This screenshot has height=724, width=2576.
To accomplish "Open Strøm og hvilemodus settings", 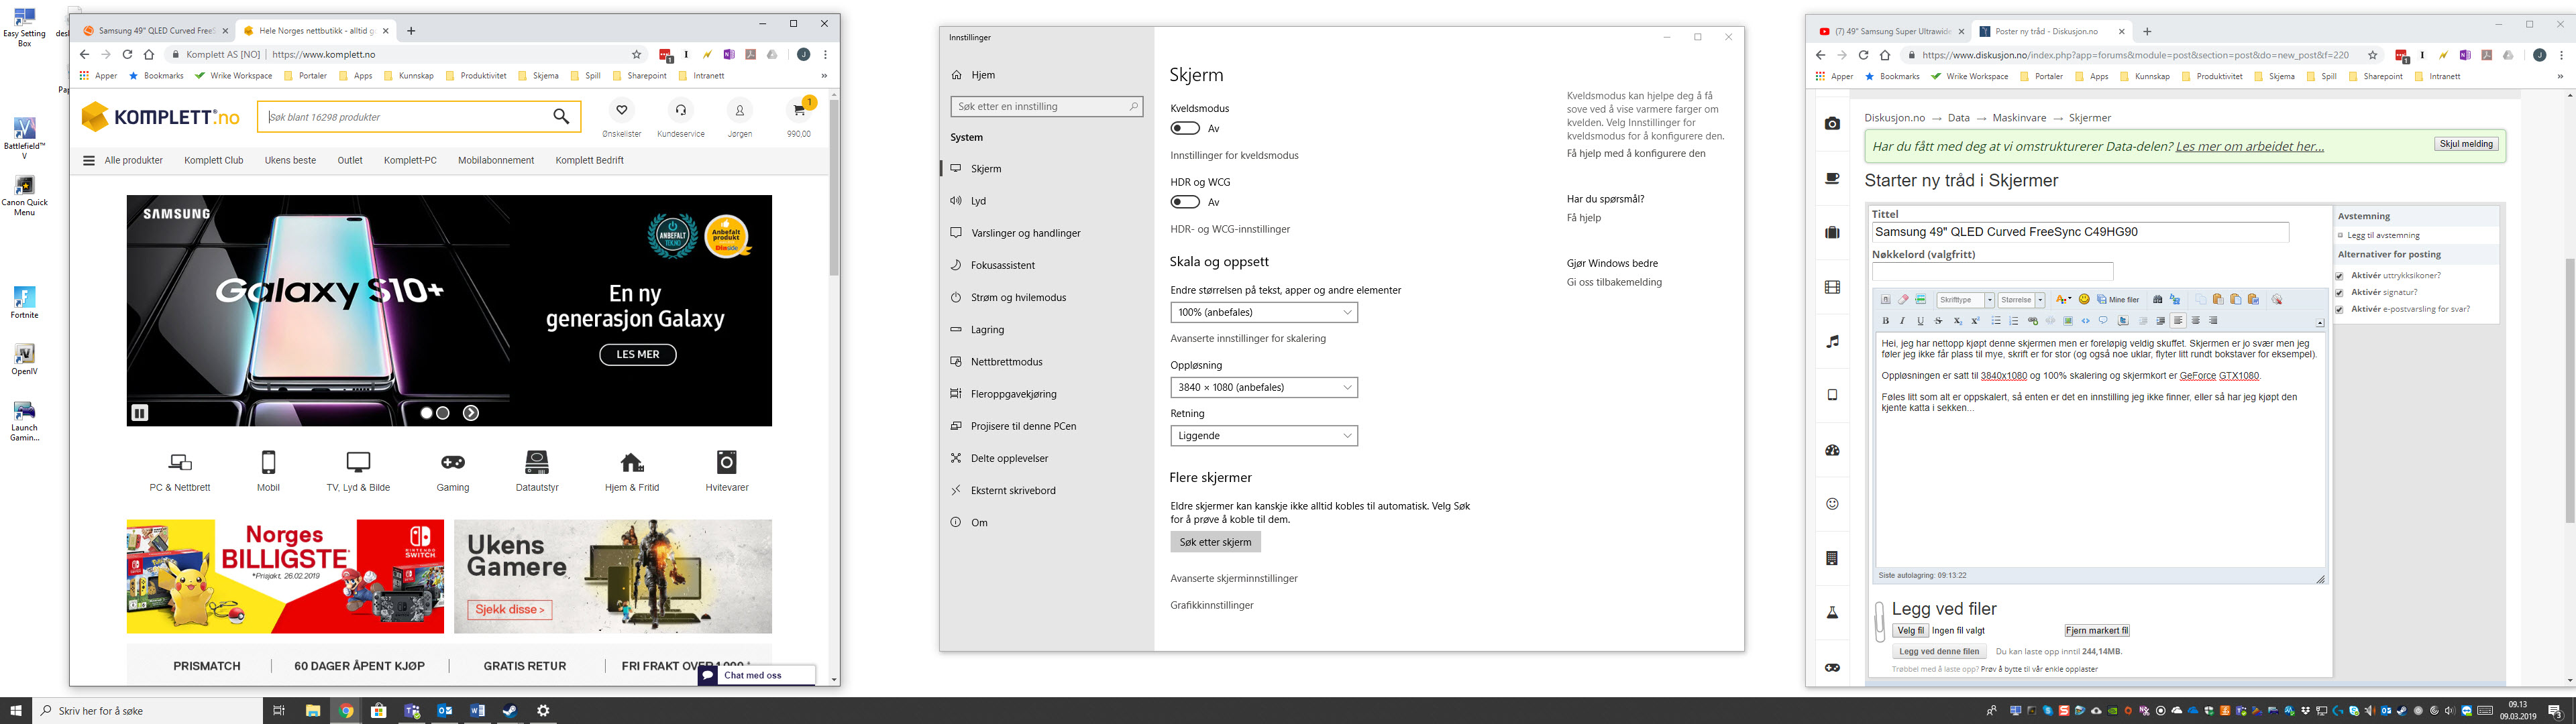I will tap(1046, 297).
